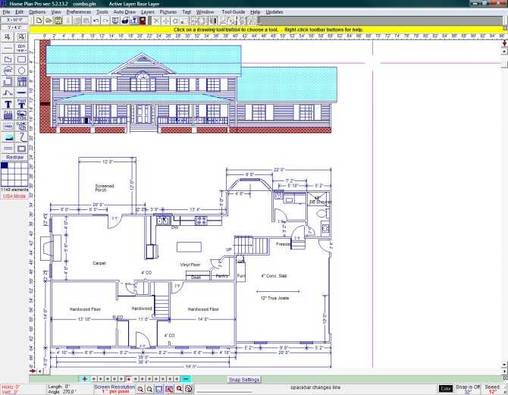Open the Edit menu
The height and width of the screenshot is (395, 508).
coord(19,12)
